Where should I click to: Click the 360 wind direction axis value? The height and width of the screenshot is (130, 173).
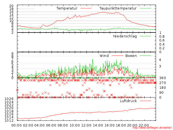point(162,78)
